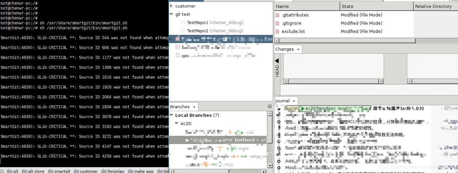The height and width of the screenshot is (173, 458).
Task: Click Branches horizontal scrollbar right arrow
Action: [264, 171]
